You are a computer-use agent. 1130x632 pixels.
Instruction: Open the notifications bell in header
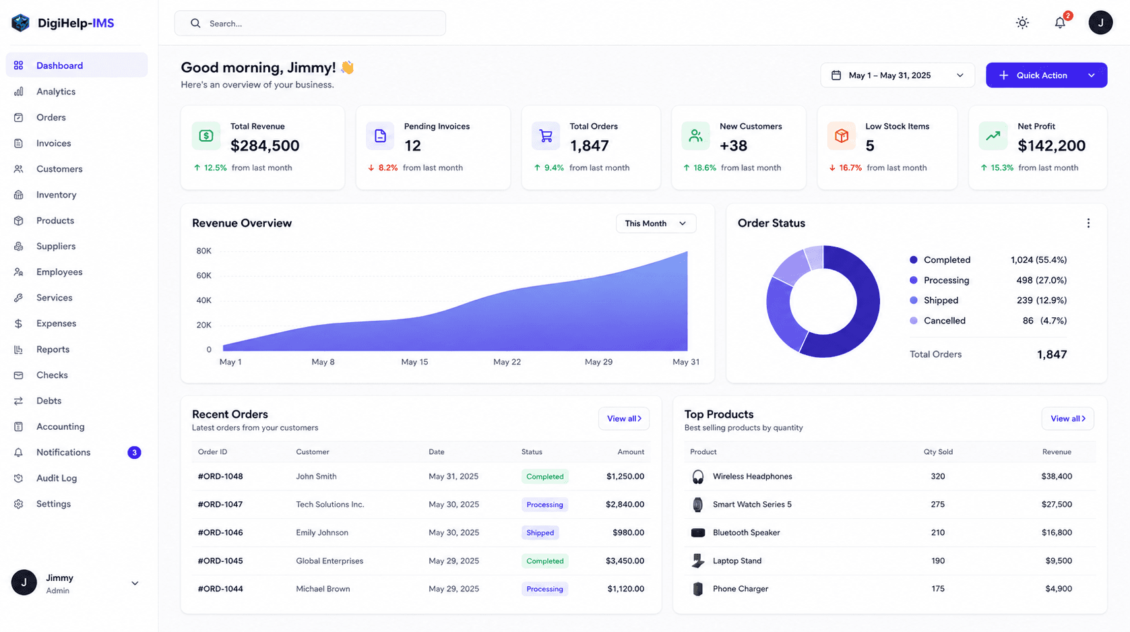pyautogui.click(x=1060, y=23)
